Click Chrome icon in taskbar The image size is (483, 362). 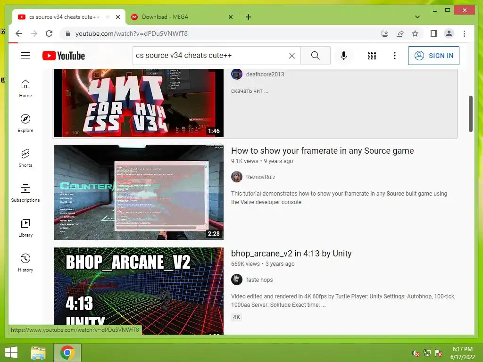tap(67, 353)
